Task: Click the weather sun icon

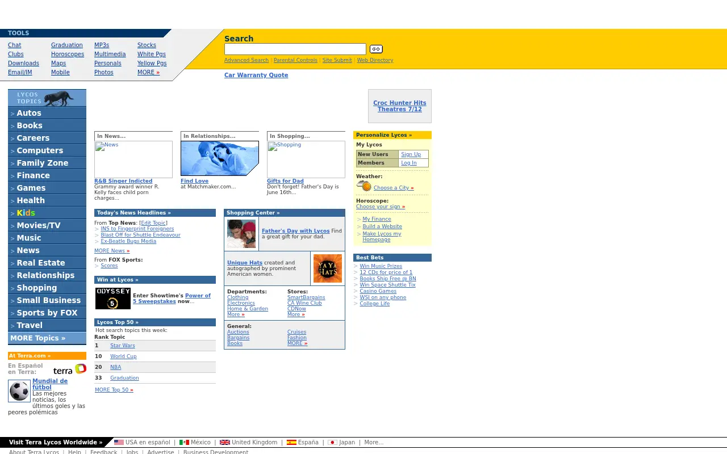Action: 363,186
